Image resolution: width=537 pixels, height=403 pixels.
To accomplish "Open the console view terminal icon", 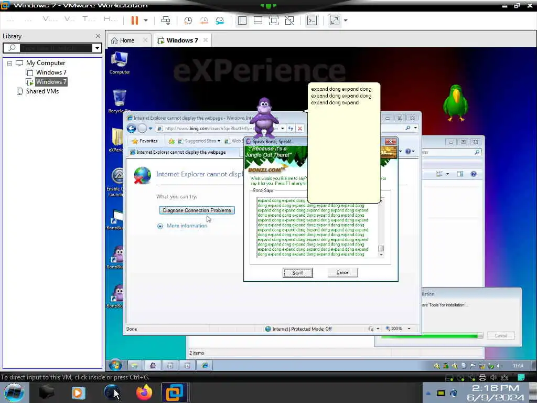I will tap(312, 20).
